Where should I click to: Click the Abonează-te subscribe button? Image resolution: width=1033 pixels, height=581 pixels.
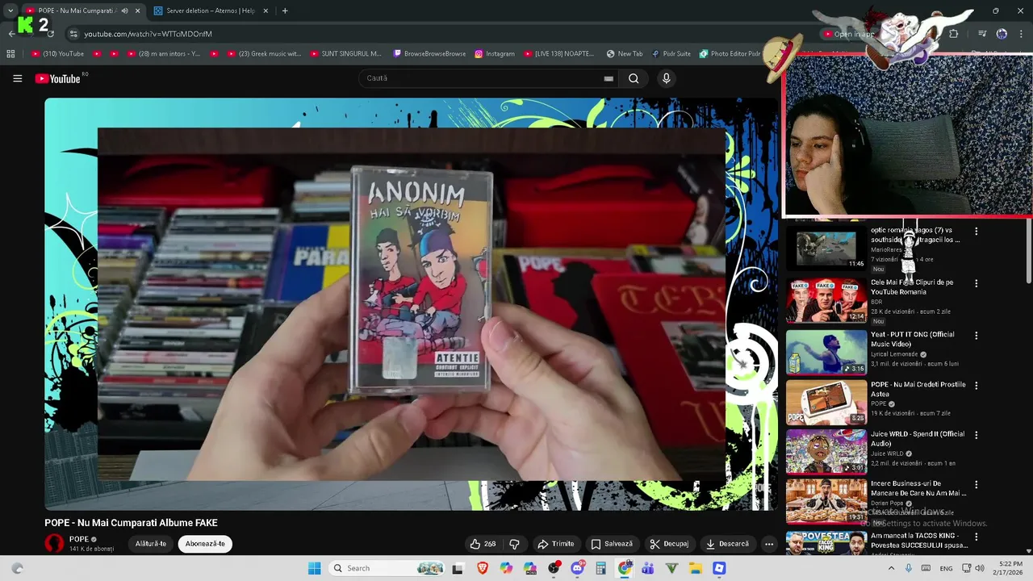point(205,544)
